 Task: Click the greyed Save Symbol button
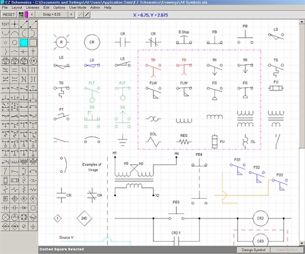click(x=287, y=250)
